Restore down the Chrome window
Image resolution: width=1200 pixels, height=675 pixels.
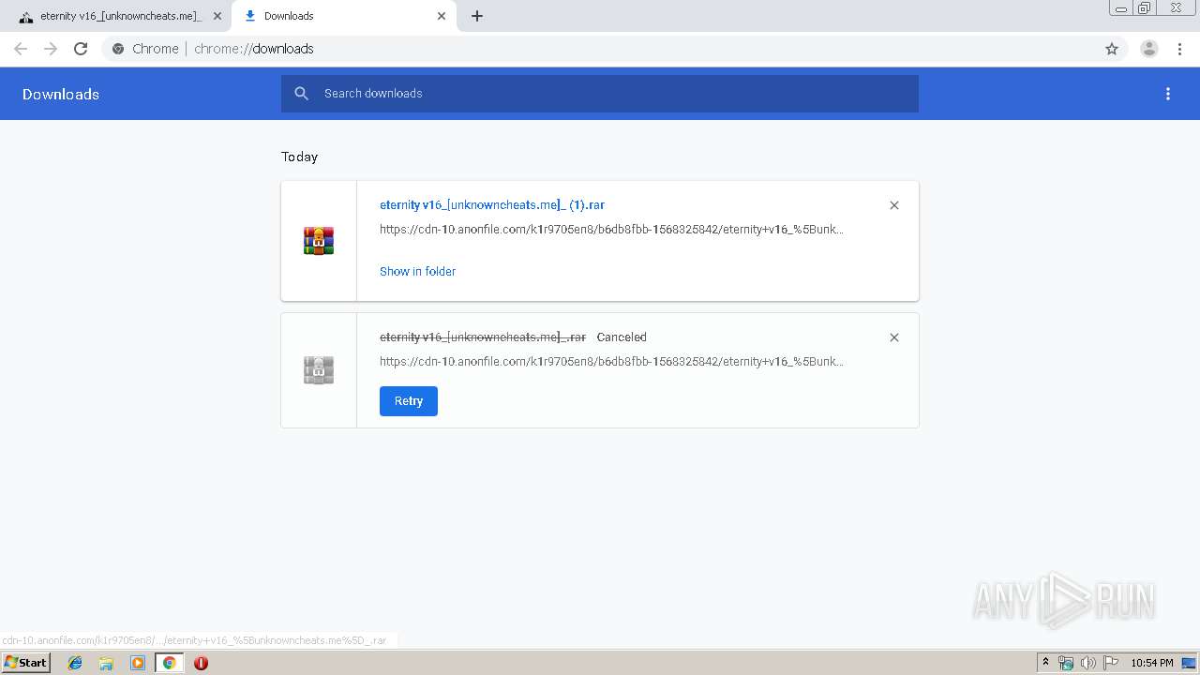click(1145, 8)
